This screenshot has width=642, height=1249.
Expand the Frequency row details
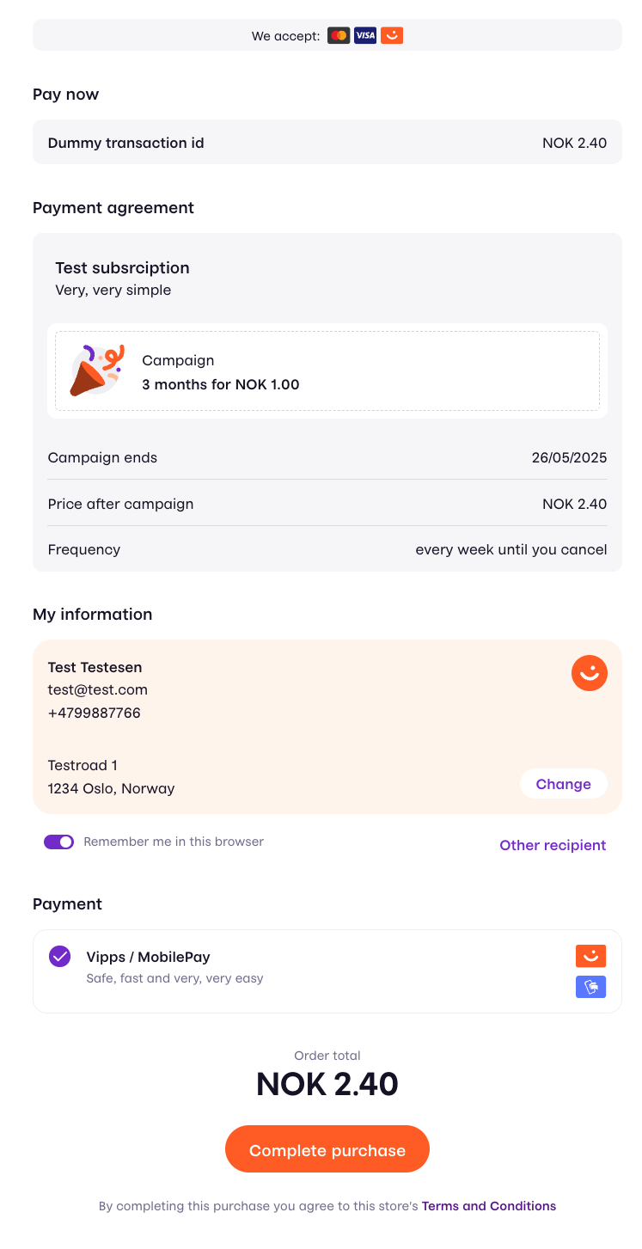pos(327,549)
